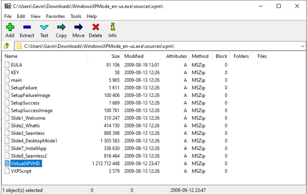Open the Favorites menu
307x194 pixels.
(55, 16)
